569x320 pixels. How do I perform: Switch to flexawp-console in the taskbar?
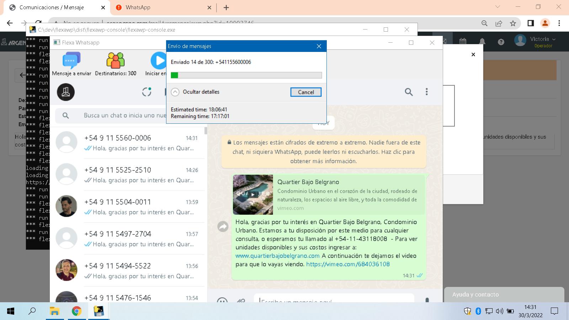99,311
